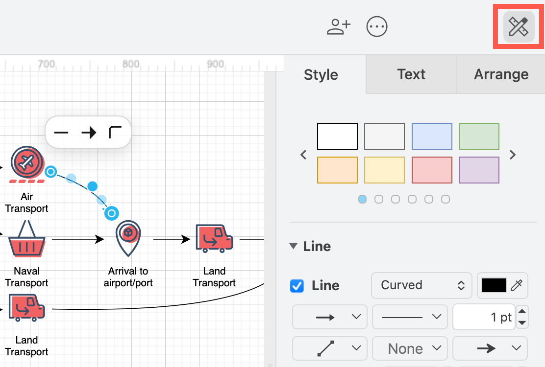Choose rounded corner waypoint in floating toolbar
Viewport: 545px width, 367px height.
(115, 132)
